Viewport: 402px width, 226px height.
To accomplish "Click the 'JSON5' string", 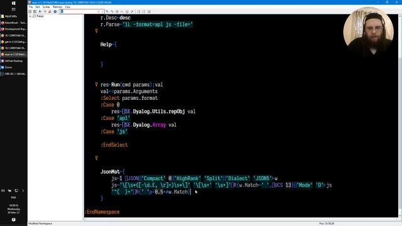I will [x=263, y=178].
